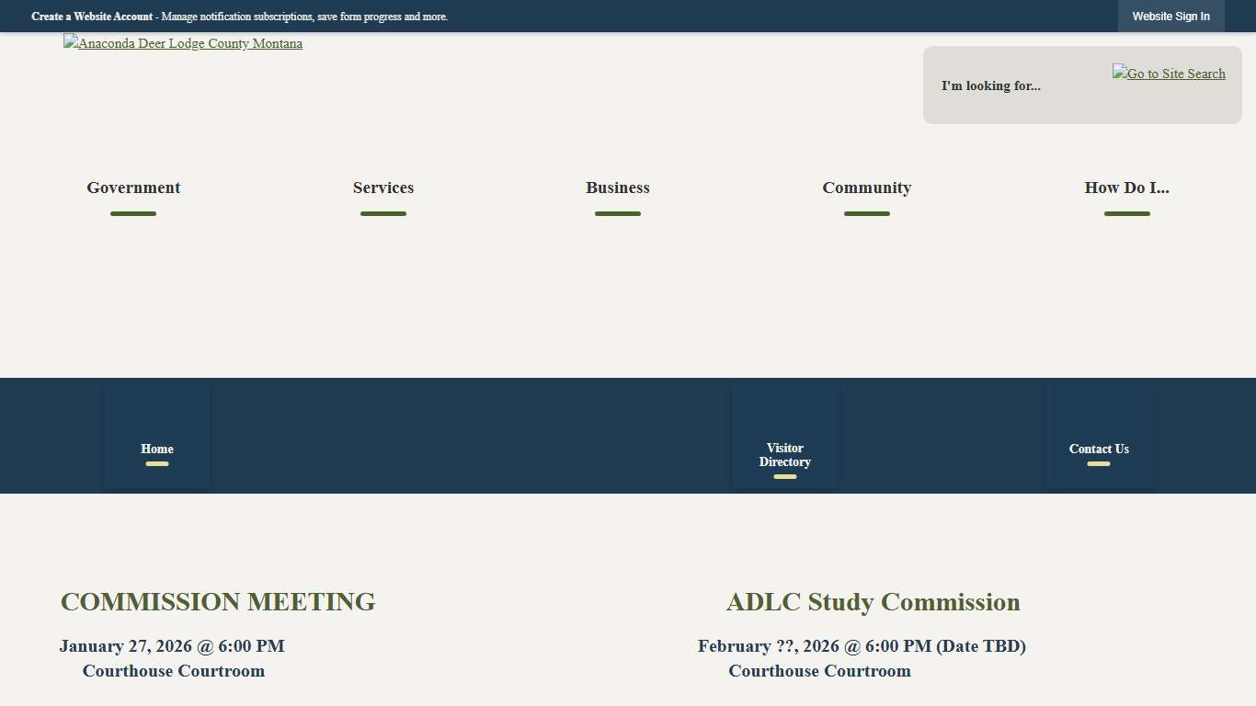Image resolution: width=1256 pixels, height=706 pixels.
Task: Open the Business menu item
Action: [x=618, y=188]
